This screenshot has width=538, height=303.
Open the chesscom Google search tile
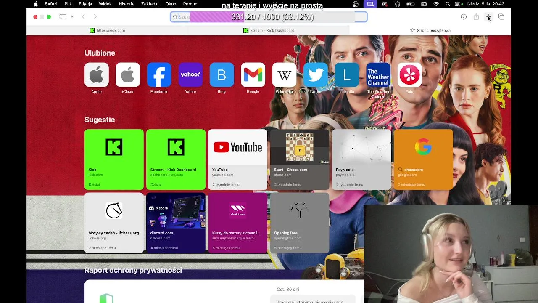point(423,159)
